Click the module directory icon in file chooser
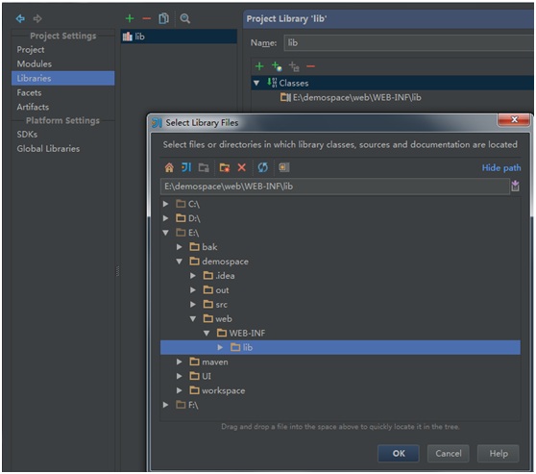Image resolution: width=536 pixels, height=474 pixels. (204, 167)
